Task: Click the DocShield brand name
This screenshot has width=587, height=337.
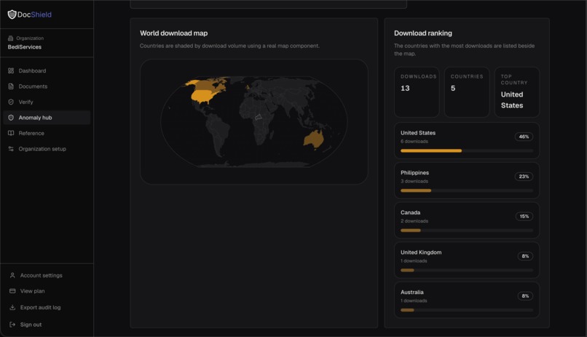Action: point(34,15)
